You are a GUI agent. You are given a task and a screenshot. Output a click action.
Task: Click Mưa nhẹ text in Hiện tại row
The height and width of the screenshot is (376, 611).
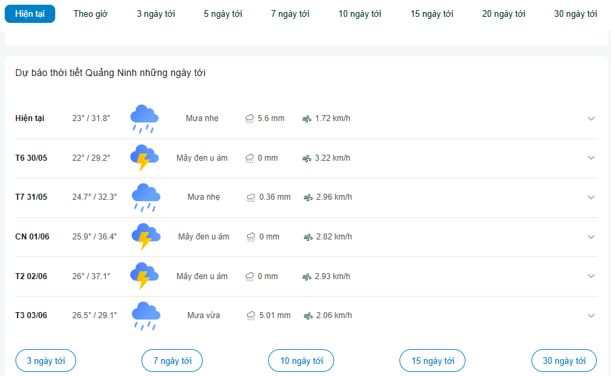click(x=202, y=118)
